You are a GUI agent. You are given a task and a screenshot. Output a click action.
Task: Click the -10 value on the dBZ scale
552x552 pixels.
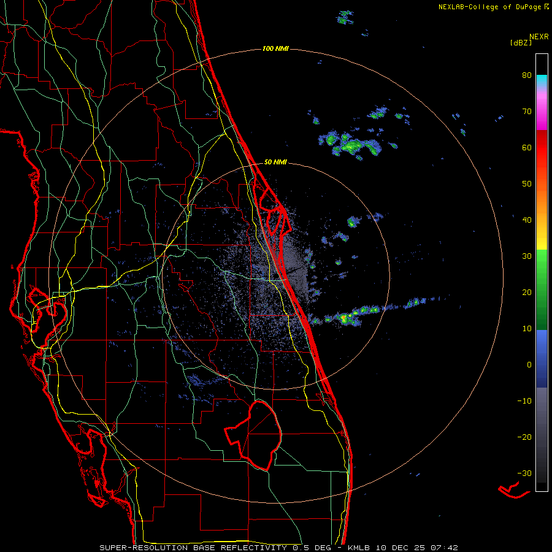tap(524, 401)
